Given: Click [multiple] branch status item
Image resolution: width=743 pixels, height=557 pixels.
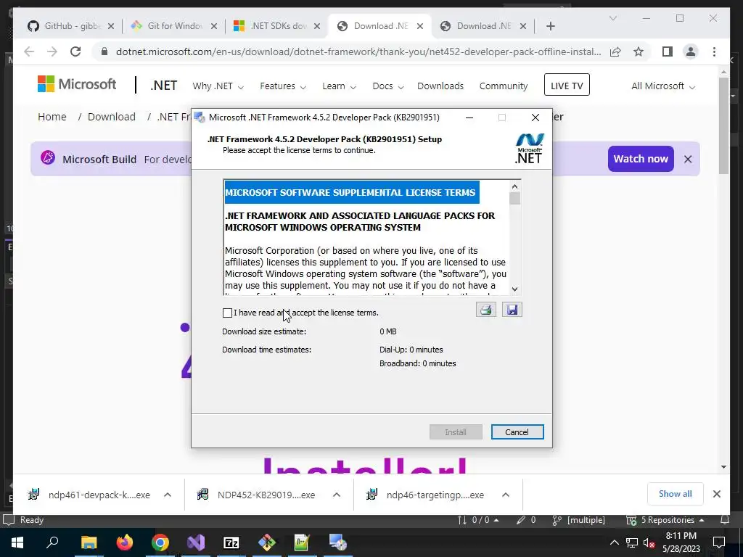Looking at the screenshot, I should tap(579, 520).
